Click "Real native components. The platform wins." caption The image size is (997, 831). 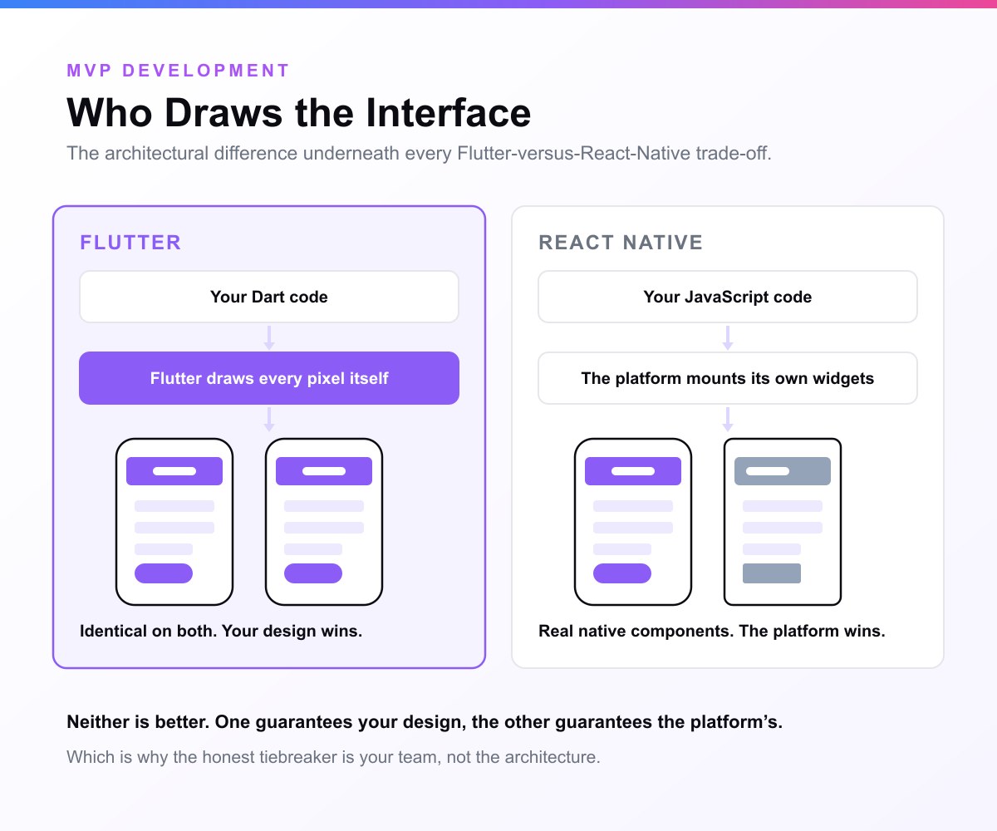point(712,631)
